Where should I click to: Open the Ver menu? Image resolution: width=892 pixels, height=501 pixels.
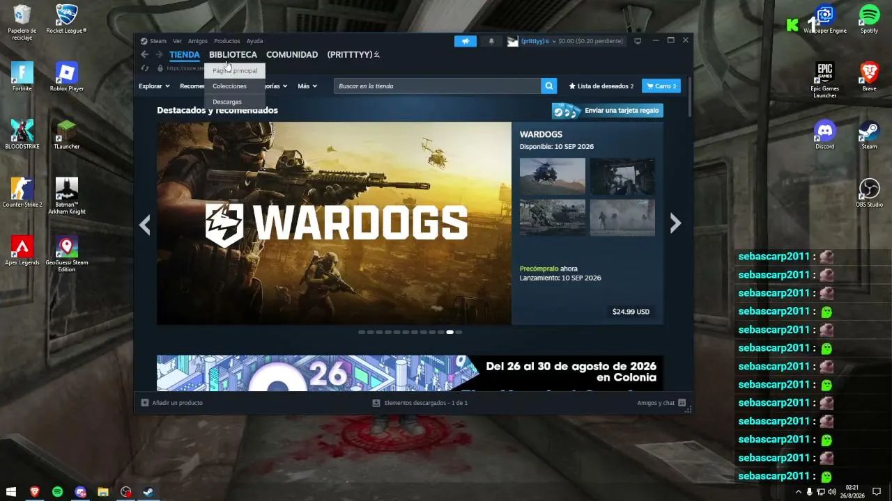(177, 41)
